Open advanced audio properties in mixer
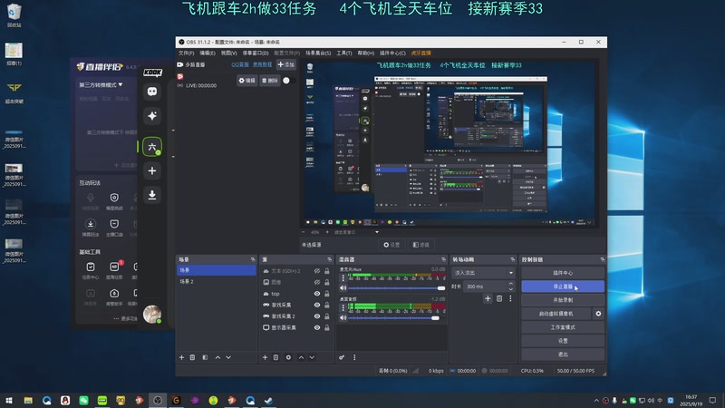The height and width of the screenshot is (408, 725). click(x=342, y=357)
